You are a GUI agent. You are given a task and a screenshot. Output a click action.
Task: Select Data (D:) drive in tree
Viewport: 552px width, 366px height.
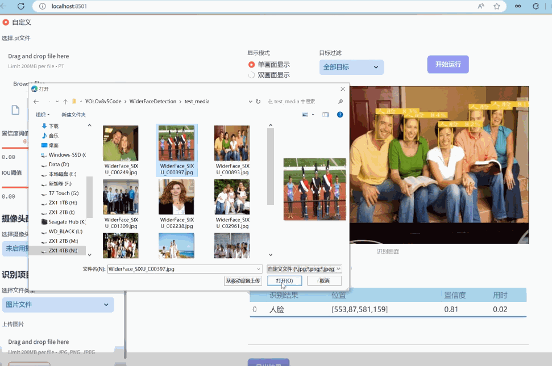point(59,165)
